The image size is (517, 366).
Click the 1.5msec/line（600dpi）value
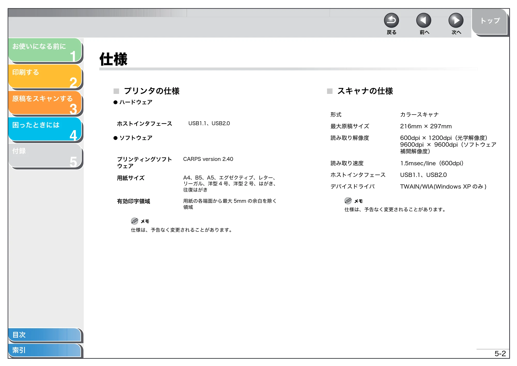point(432,163)
